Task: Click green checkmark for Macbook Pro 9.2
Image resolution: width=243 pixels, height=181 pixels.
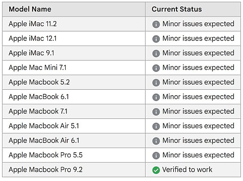Action: pos(156,170)
